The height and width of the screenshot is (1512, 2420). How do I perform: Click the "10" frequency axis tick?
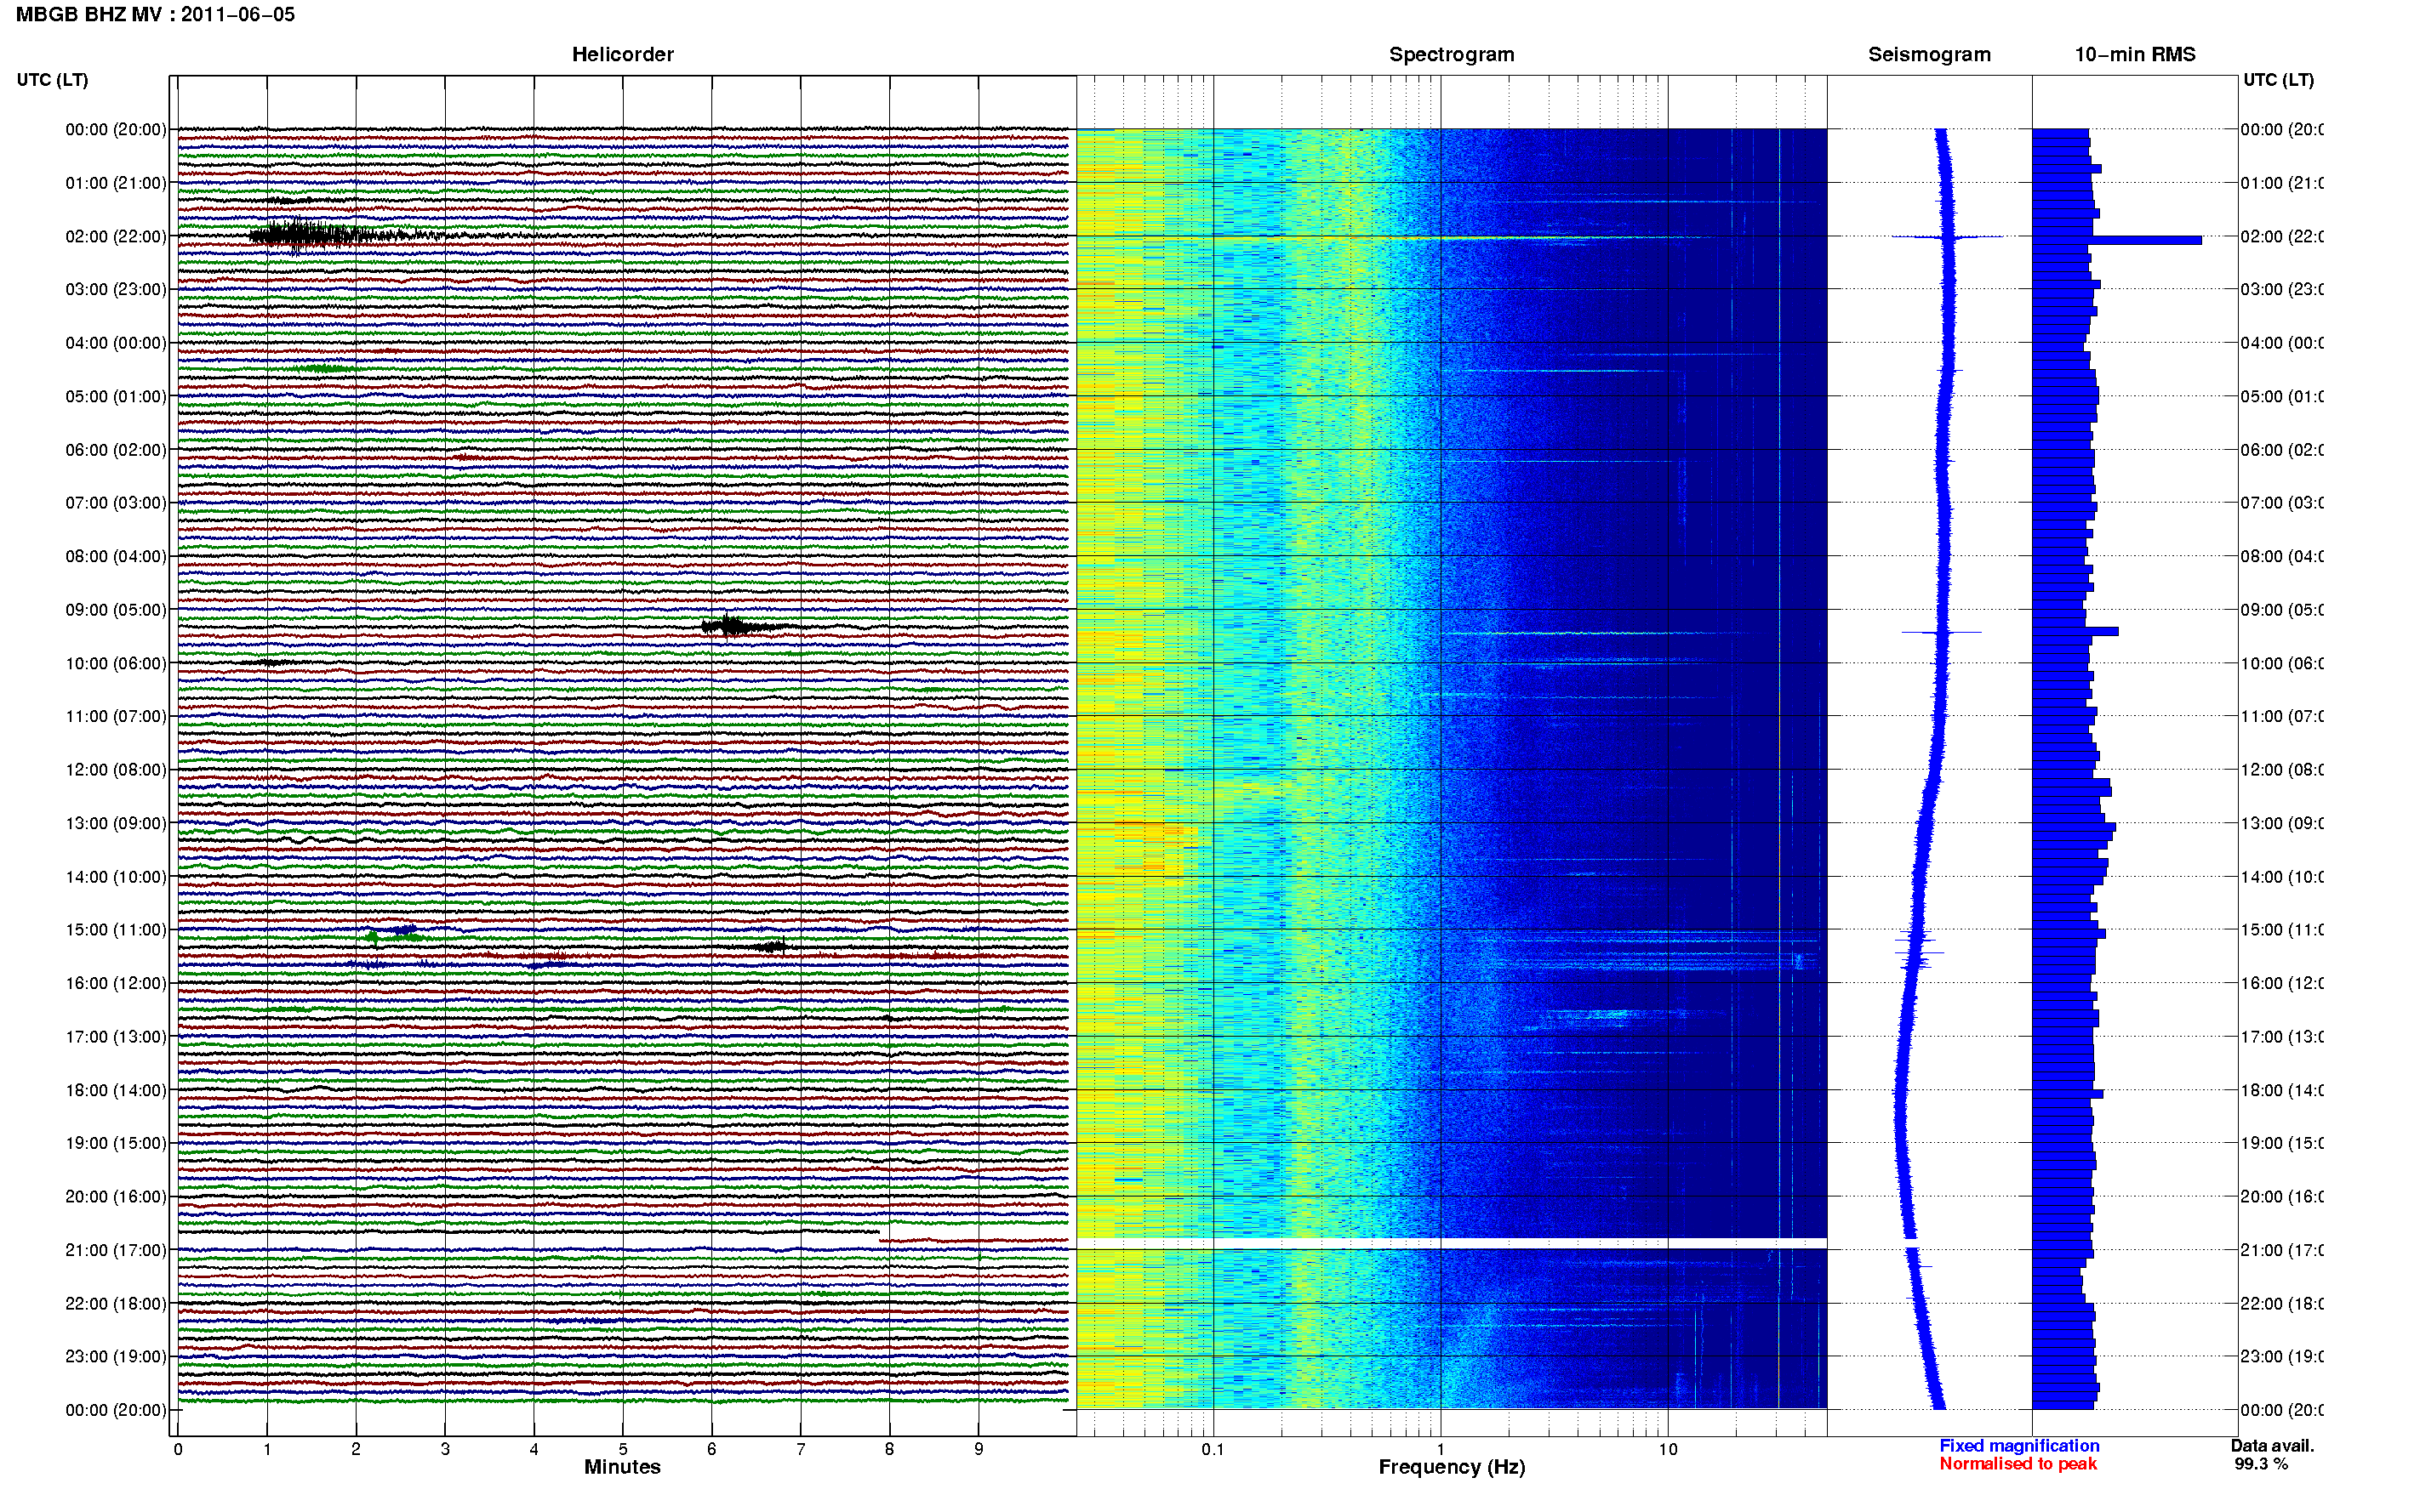tap(1667, 1449)
